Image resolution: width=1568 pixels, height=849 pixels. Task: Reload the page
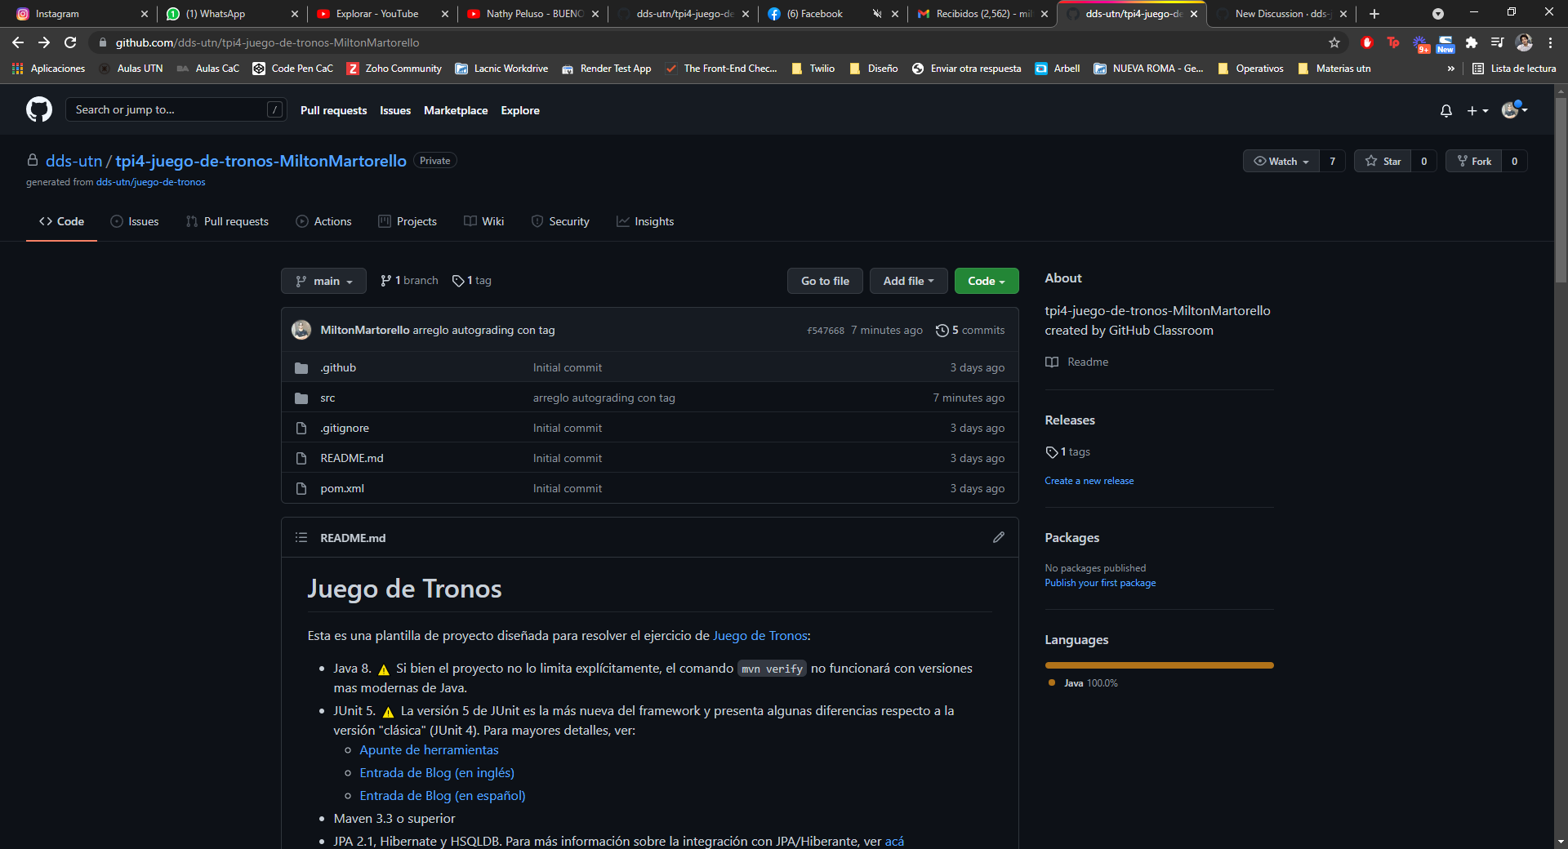[x=70, y=42]
